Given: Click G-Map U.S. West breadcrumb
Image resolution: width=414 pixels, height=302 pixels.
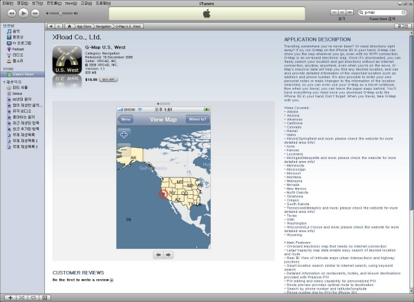Looking at the screenshot, I should tap(128, 26).
